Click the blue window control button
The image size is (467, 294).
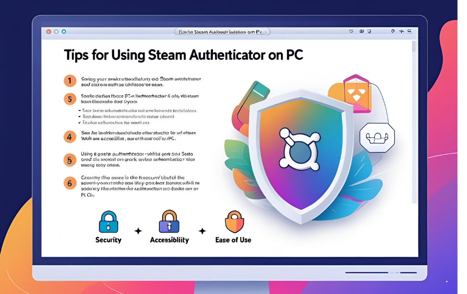coord(64,31)
